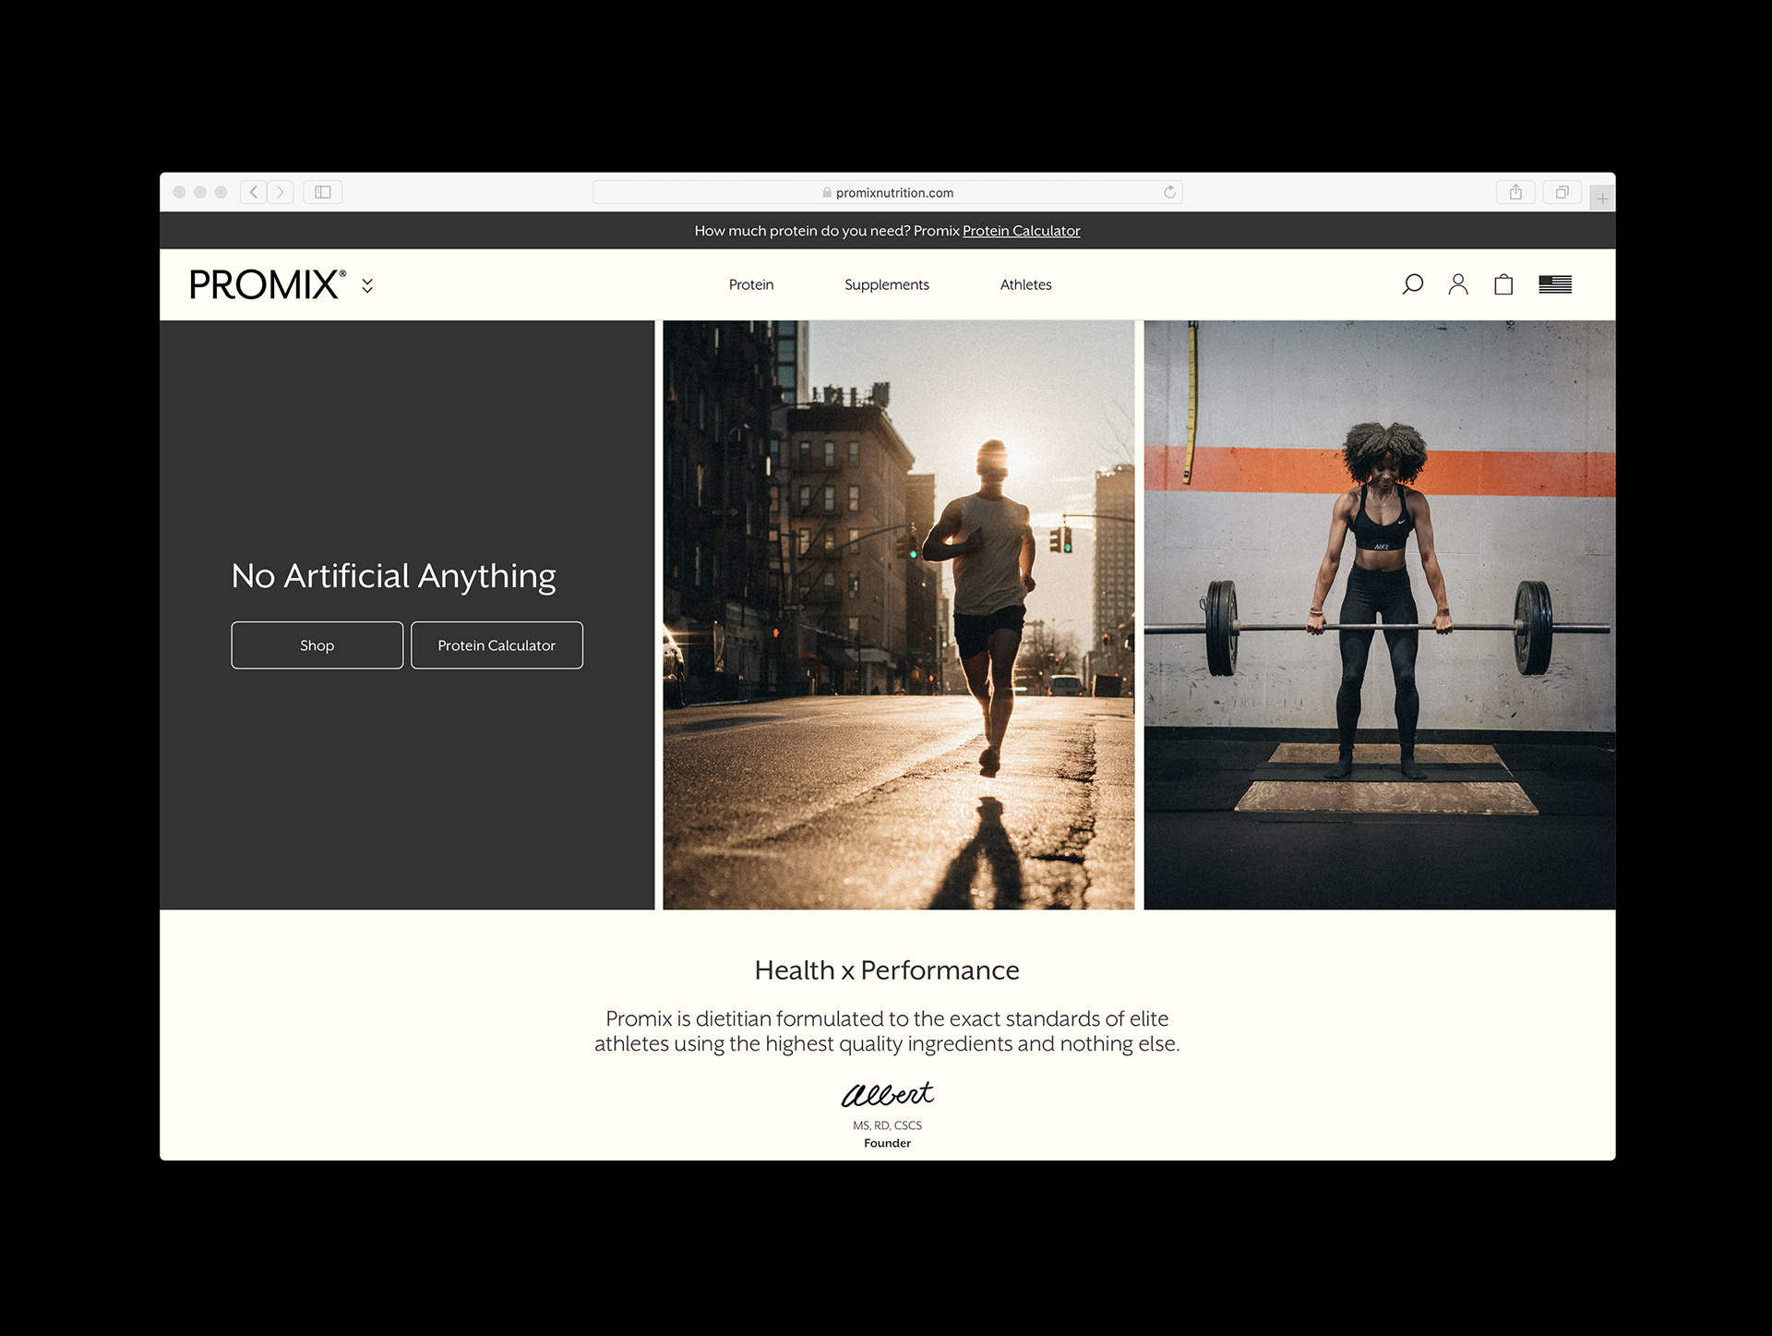Click the No Artificial Anything headline
Viewport: 1772px width, 1336px height.
click(394, 577)
